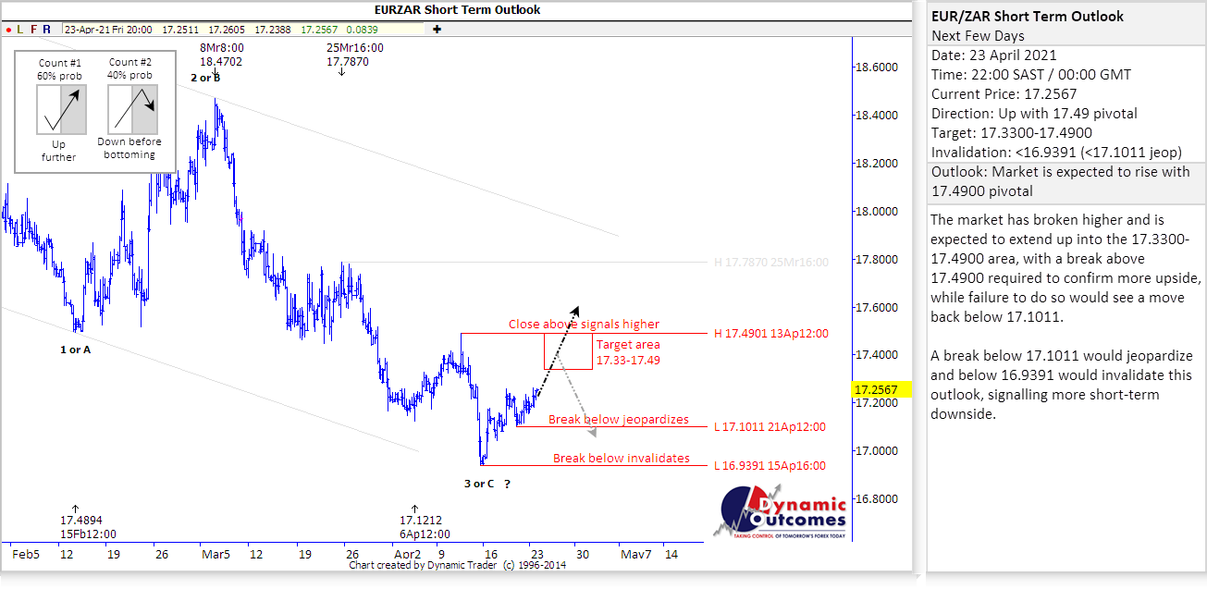
Task: Click the '1 or A' wave label
Action: [76, 350]
